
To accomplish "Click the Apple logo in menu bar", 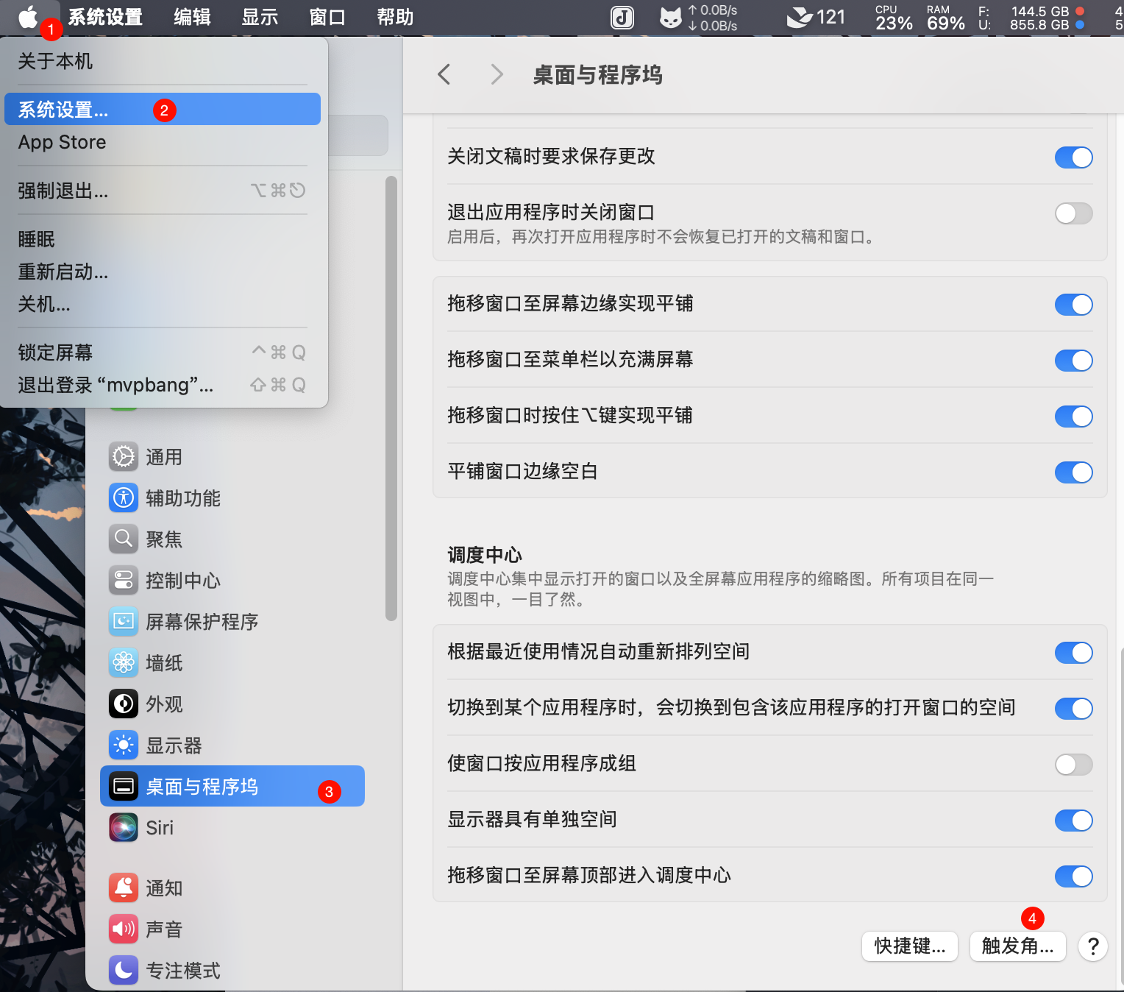I will (28, 17).
